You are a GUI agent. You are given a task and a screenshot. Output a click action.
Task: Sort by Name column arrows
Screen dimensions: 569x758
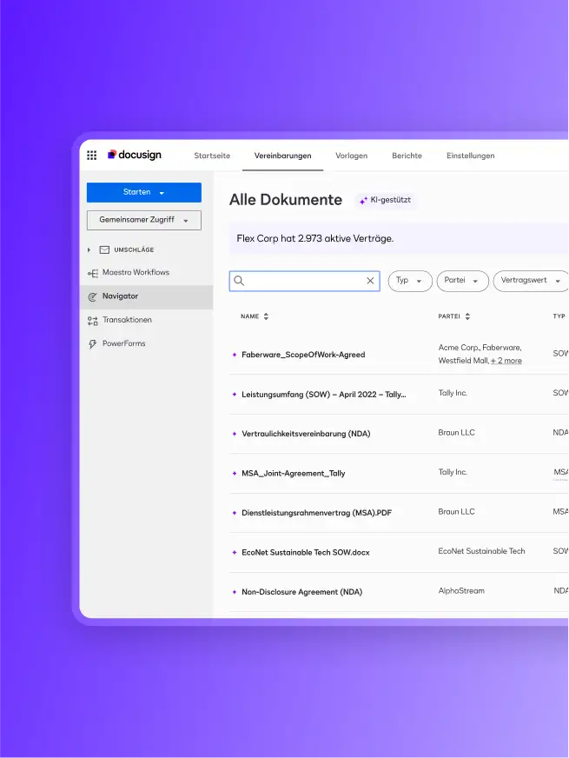[x=266, y=316]
